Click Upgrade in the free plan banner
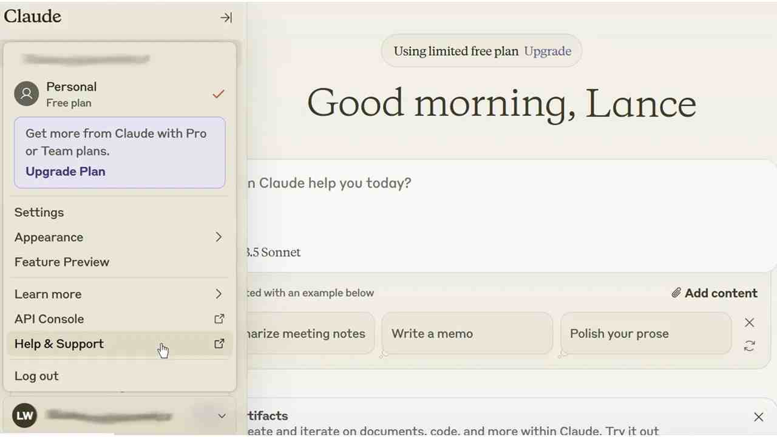The width and height of the screenshot is (777, 437). 548,51
